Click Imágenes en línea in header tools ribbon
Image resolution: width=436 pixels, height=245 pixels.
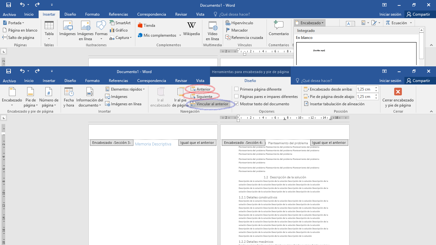[124, 104]
